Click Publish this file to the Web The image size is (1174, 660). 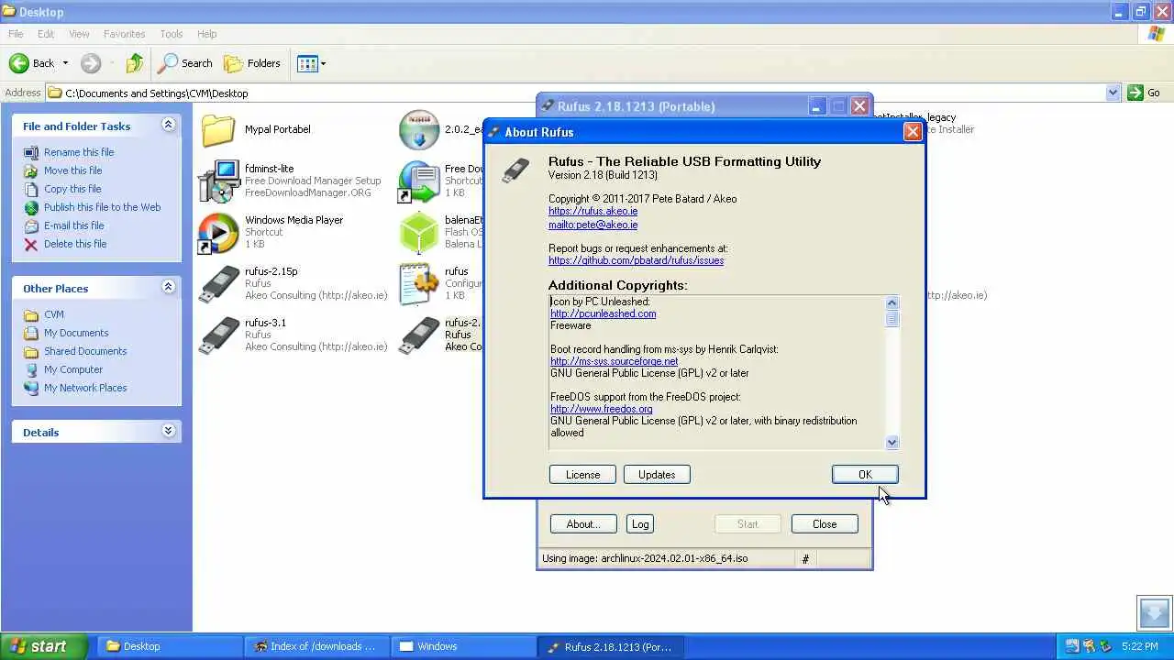click(x=102, y=207)
